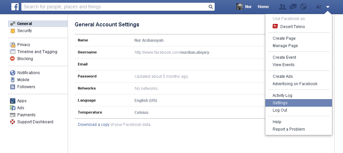Image resolution: width=343 pixels, height=153 pixels.
Task: Open the friend requests icon
Action: pyautogui.click(x=283, y=7)
